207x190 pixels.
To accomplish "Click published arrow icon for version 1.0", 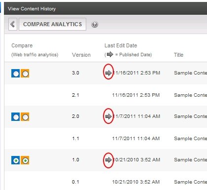I will (108, 160).
